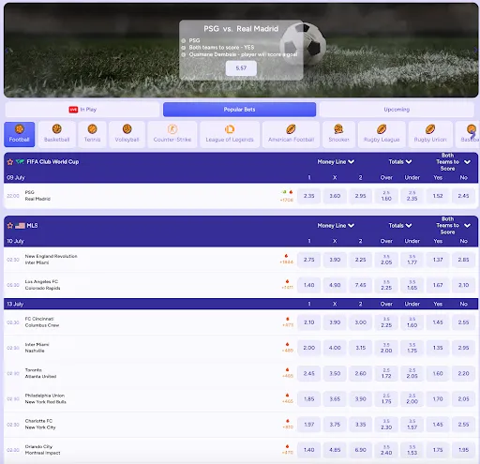Click the PSG vs. Real Madrid banner card
This screenshot has width=480, height=464.
click(x=241, y=50)
